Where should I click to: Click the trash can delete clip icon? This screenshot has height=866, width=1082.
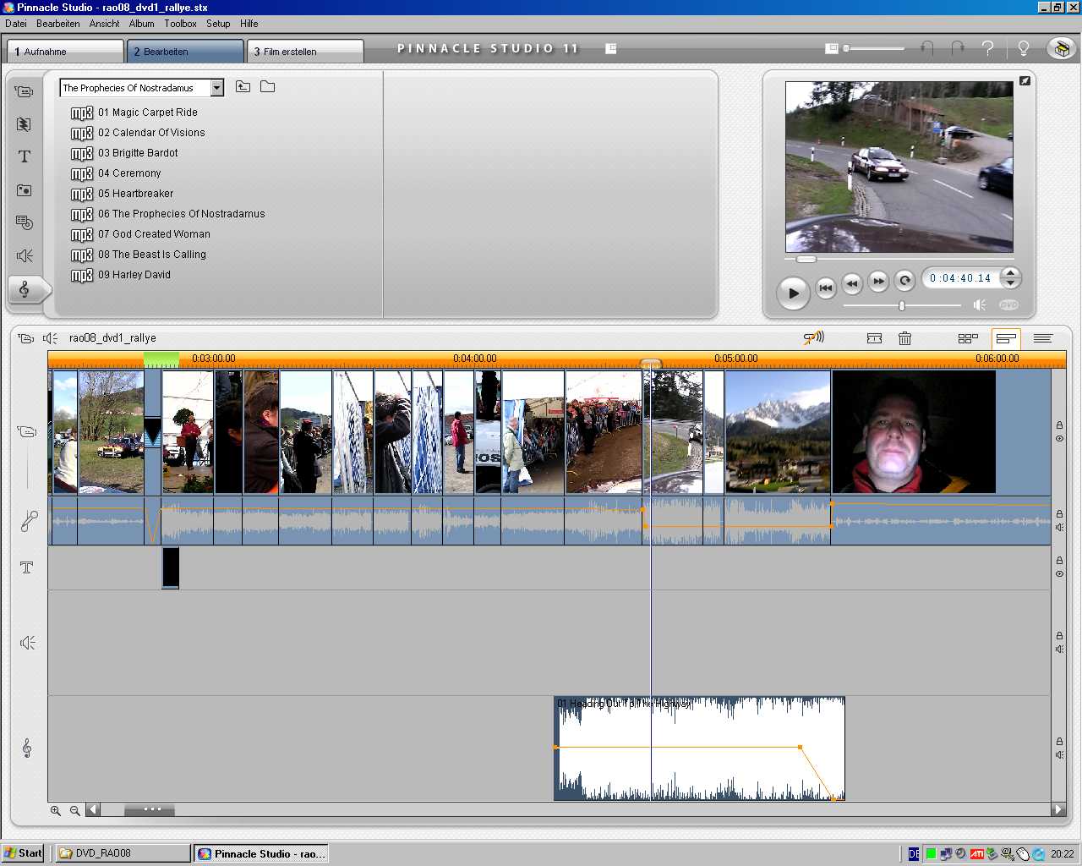(904, 338)
